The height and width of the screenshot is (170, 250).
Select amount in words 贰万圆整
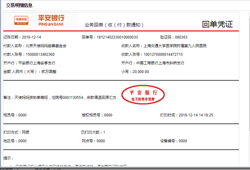(x=49, y=72)
